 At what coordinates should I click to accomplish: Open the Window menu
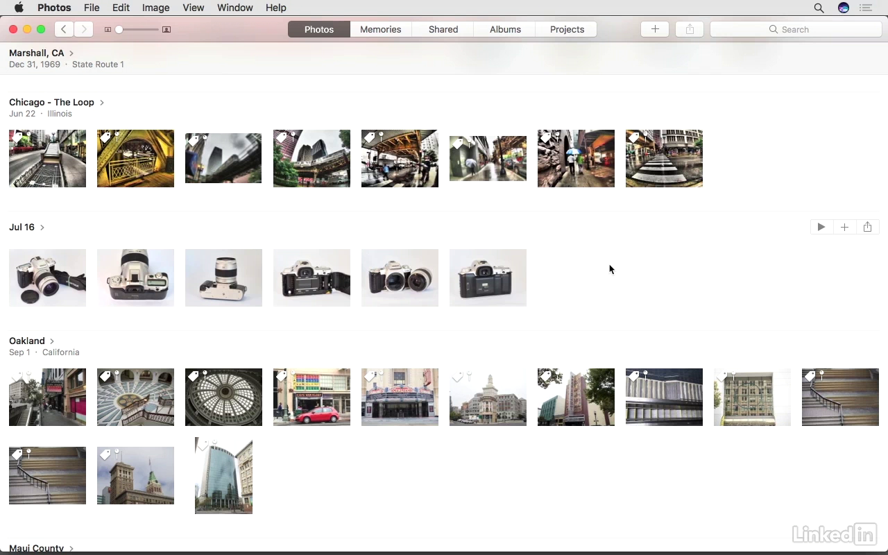(x=234, y=8)
